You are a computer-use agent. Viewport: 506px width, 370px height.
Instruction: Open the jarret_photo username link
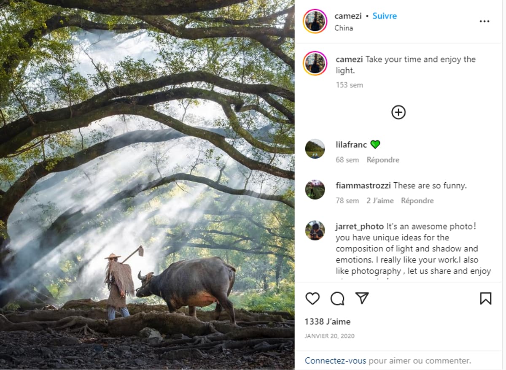(360, 227)
